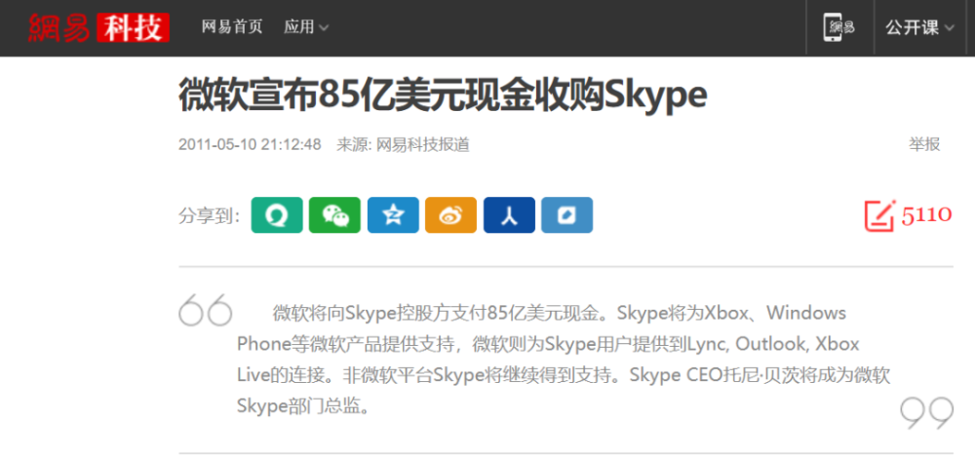Share article to QQ Zone star icon
The width and height of the screenshot is (975, 456).
[393, 215]
